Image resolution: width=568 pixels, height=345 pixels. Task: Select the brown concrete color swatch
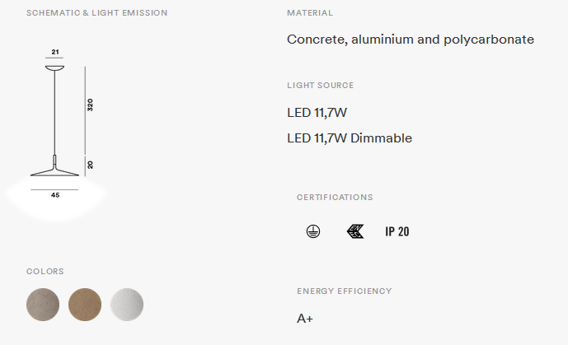coord(85,305)
